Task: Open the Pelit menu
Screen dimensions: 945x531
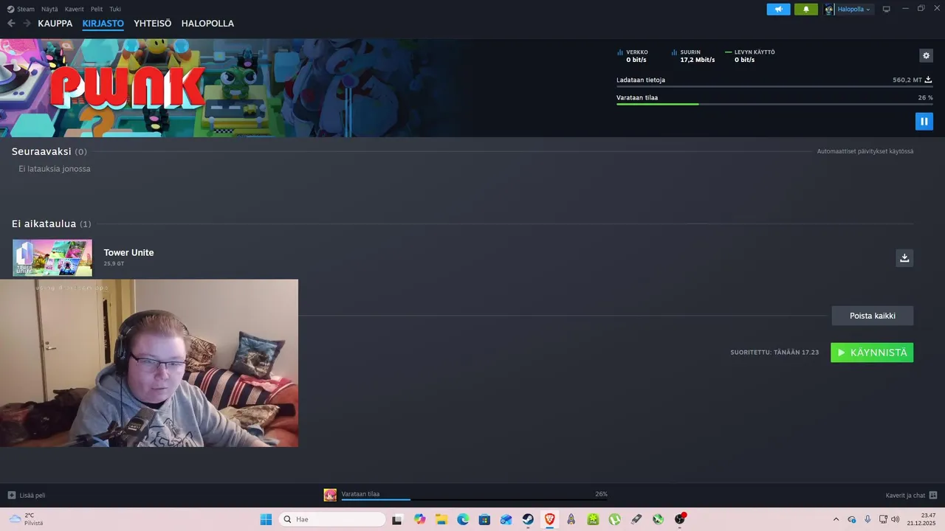Action: point(97,9)
